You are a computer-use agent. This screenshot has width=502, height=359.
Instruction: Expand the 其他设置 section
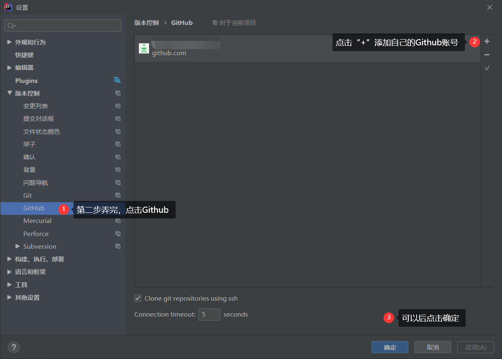[x=9, y=297]
